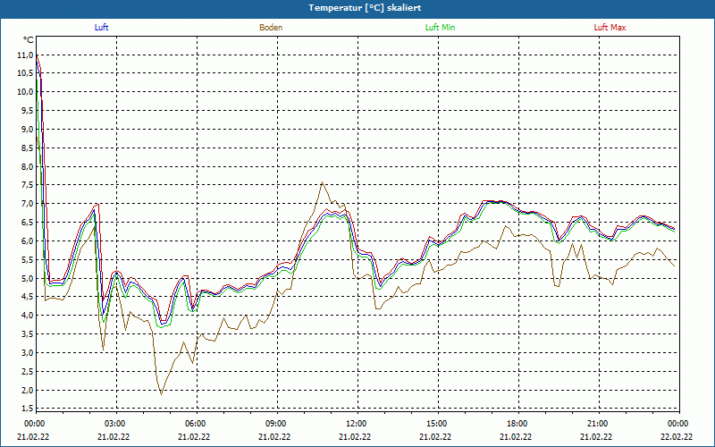Select the 1.5 label at the axis bottom

click(25, 409)
